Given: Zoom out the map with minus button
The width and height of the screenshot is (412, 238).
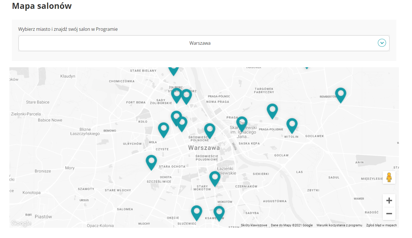Looking at the screenshot, I should click(389, 213).
